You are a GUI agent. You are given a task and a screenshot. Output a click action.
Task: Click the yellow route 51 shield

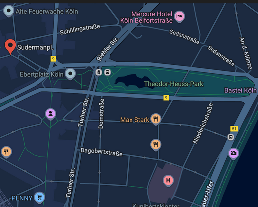pyautogui.click(x=234, y=129)
